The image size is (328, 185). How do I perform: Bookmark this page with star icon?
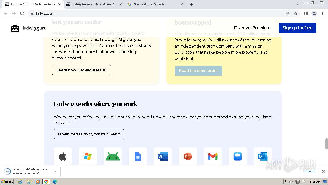click(x=296, y=13)
